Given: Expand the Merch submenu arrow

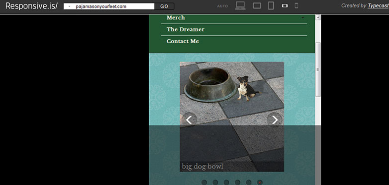Looking at the screenshot, I should click(x=302, y=18).
